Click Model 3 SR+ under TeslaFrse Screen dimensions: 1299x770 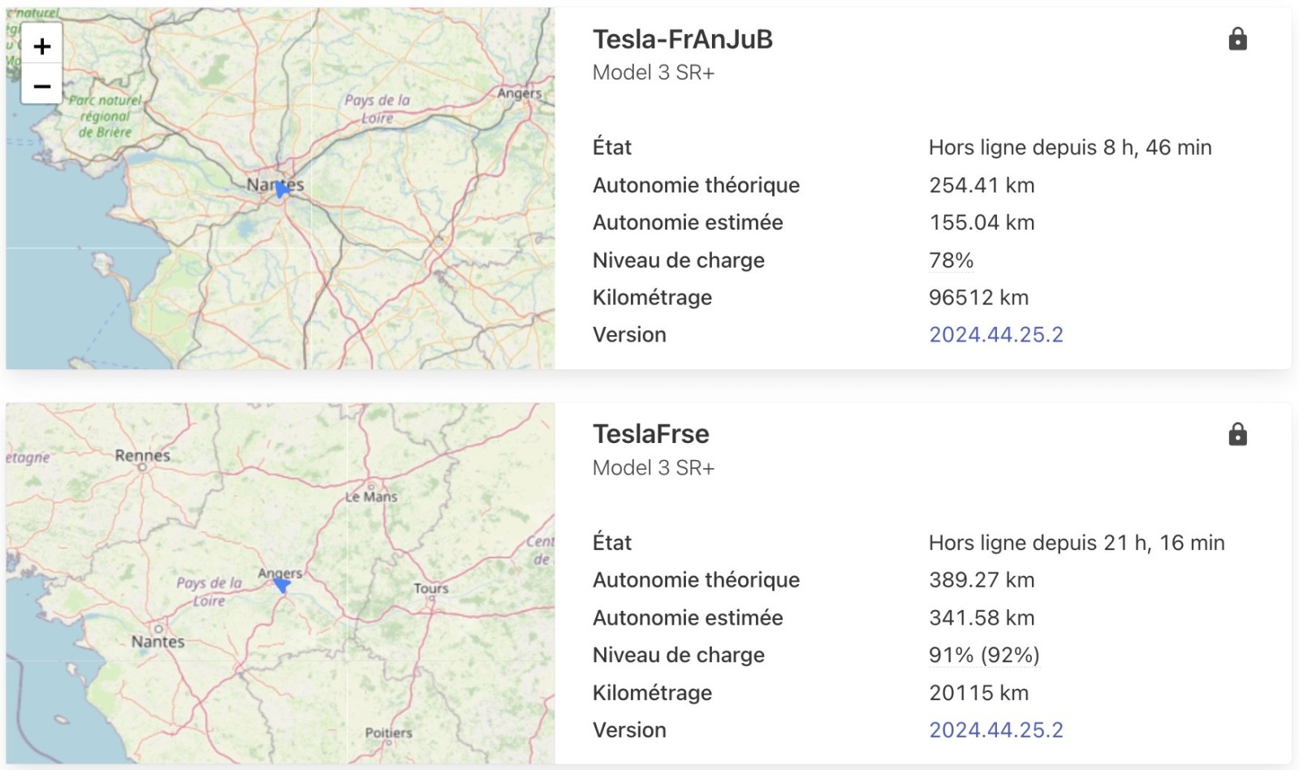coord(654,467)
